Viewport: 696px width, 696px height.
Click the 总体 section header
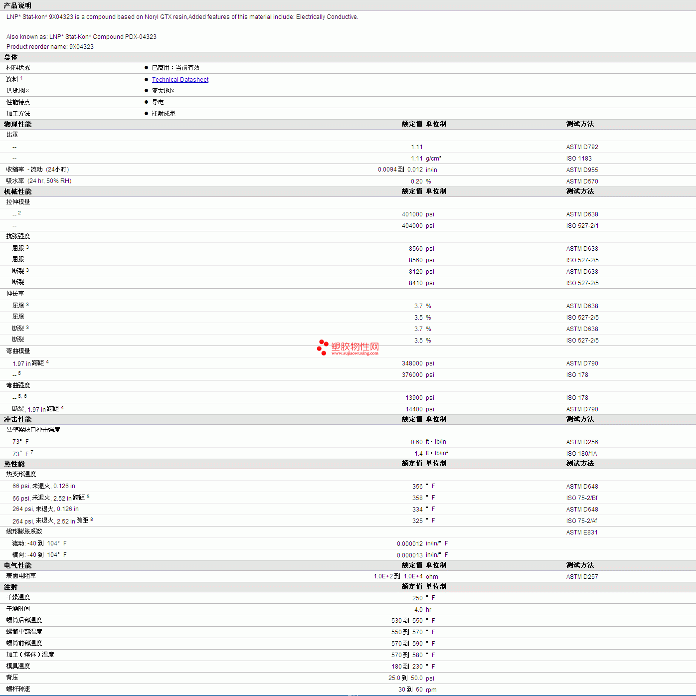click(10, 57)
